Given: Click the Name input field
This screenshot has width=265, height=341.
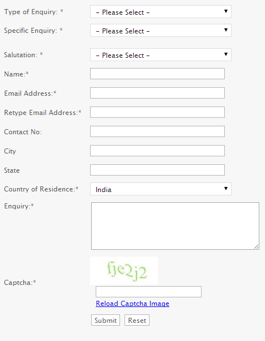Looking at the screenshot, I should pyautogui.click(x=157, y=74).
